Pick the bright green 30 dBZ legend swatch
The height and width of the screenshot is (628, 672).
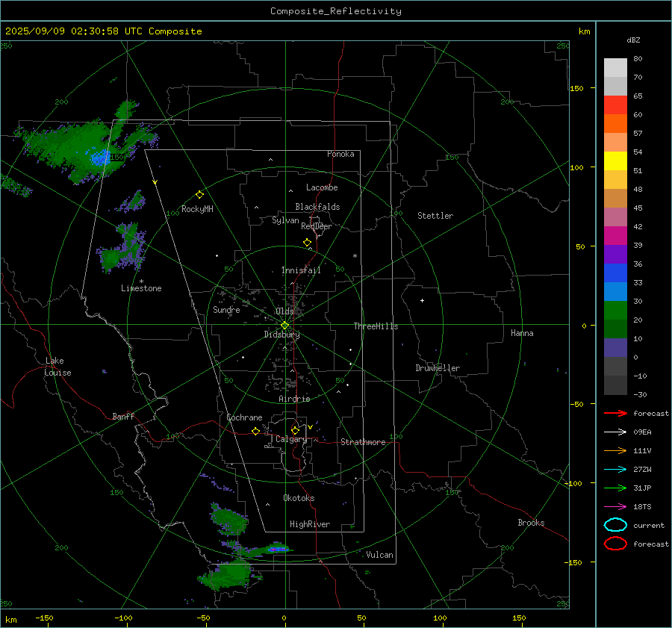point(615,310)
